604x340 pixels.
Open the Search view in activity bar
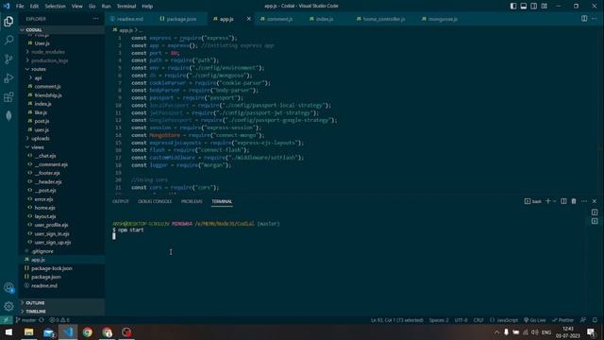coord(8,40)
